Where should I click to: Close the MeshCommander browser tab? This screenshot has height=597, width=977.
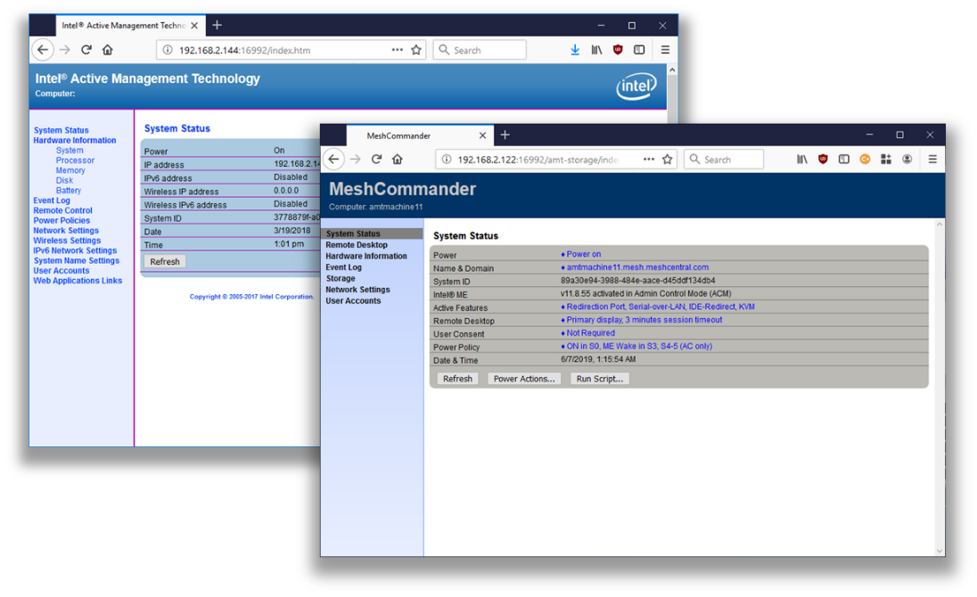pos(482,135)
